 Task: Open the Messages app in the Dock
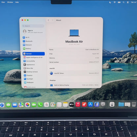pyautogui.click(x=8, y=105)
